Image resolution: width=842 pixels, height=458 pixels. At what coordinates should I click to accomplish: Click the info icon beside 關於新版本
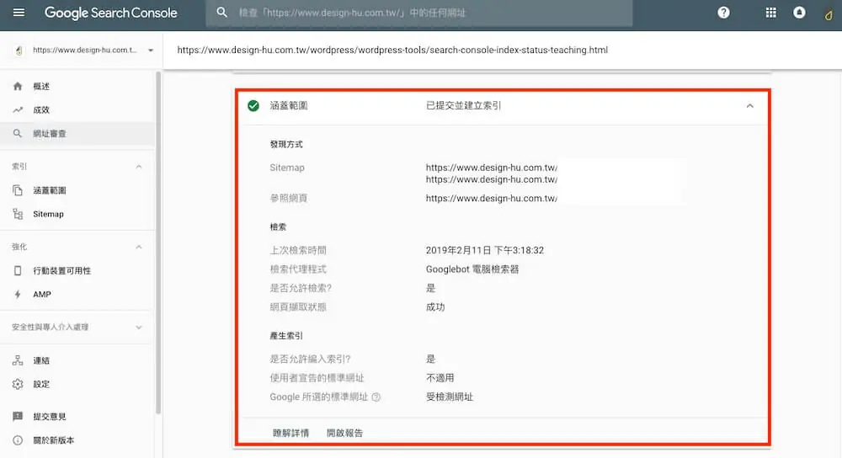[x=18, y=440]
